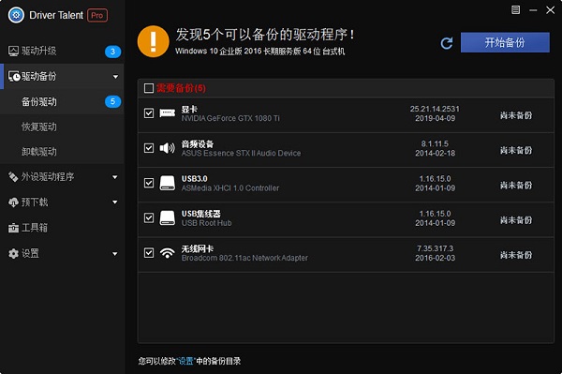Click the 预下载 cloud icon
Screen dimensions: 562x374
pos(13,202)
